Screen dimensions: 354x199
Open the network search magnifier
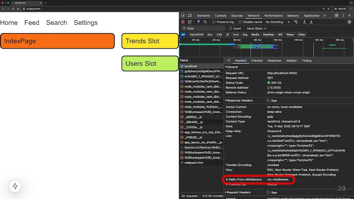[205, 22]
